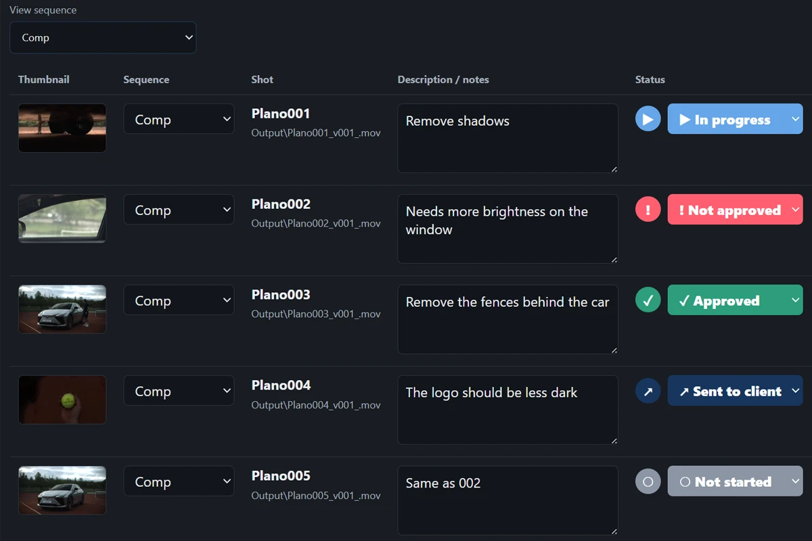812x541 pixels.
Task: Click the navy arrow status icon for Plano004
Action: 648,391
